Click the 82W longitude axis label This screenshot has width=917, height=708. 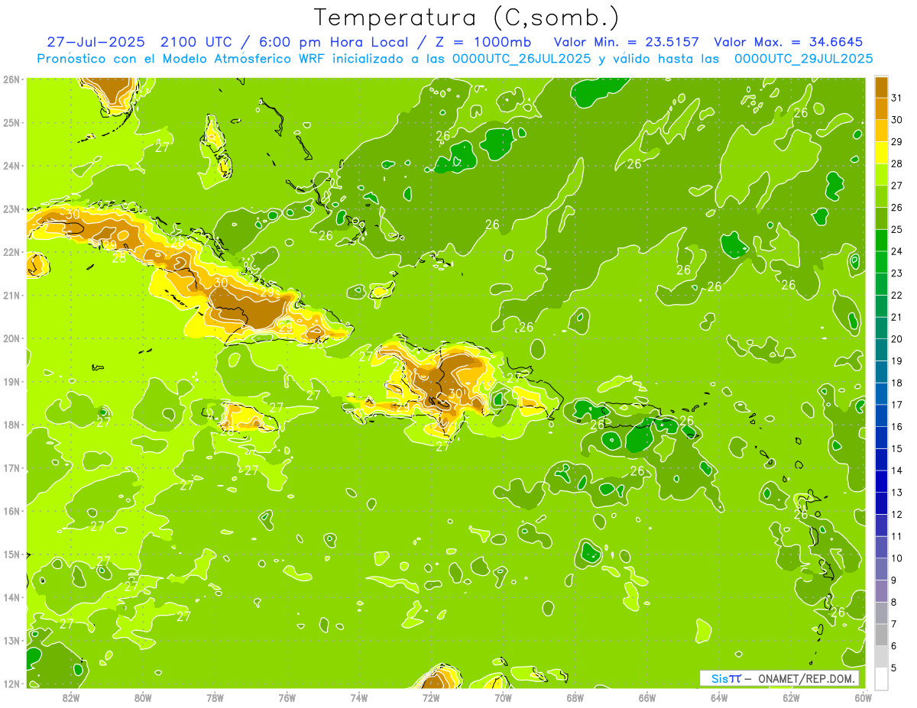(70, 697)
